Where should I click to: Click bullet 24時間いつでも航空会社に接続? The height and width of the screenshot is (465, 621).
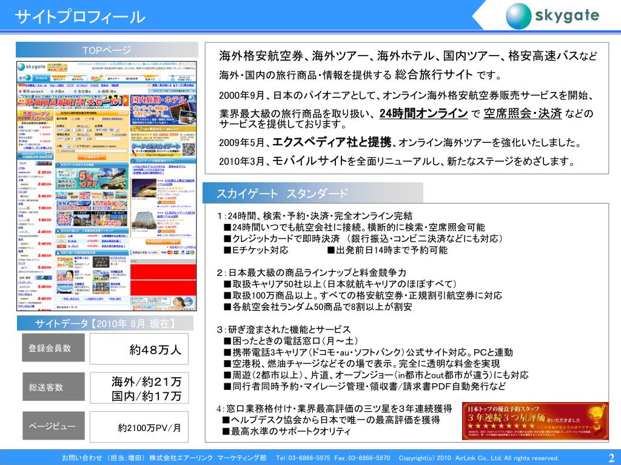pyautogui.click(x=354, y=228)
